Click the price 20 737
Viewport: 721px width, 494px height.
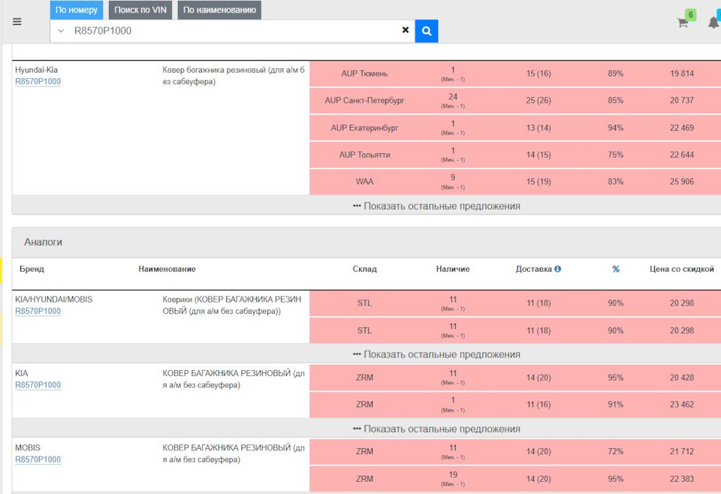pos(681,100)
